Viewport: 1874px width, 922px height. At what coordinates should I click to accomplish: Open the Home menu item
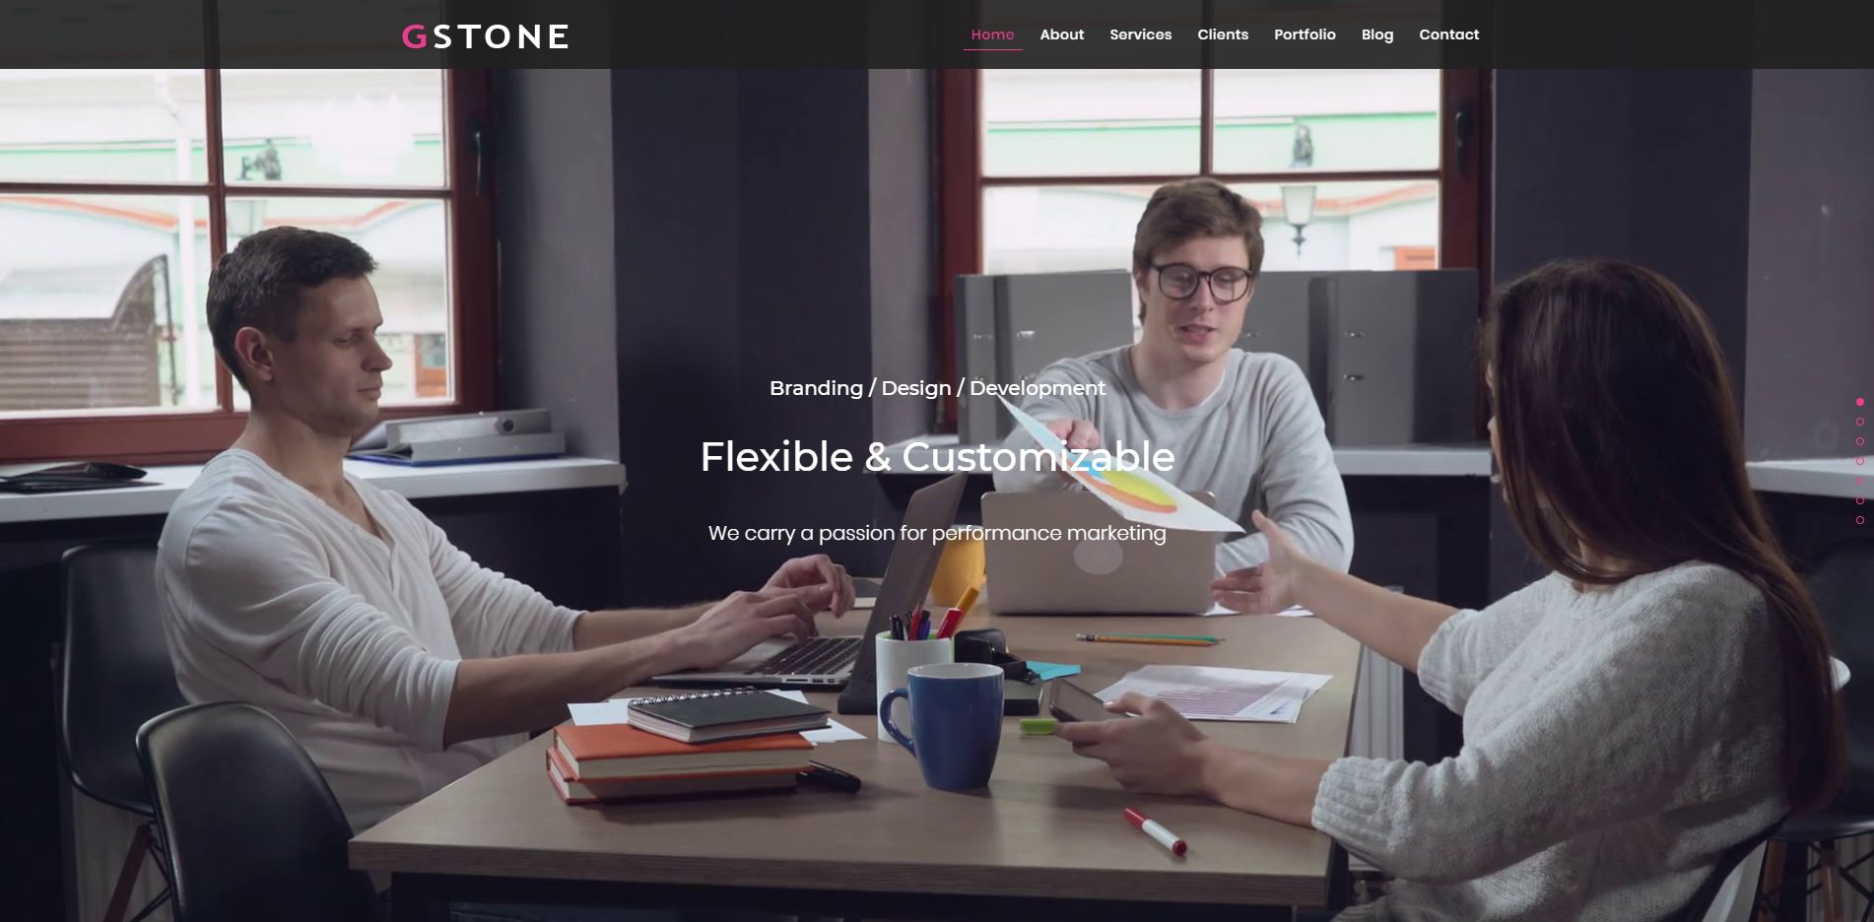992,34
